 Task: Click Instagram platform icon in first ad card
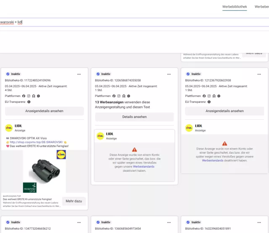coord(29,96)
